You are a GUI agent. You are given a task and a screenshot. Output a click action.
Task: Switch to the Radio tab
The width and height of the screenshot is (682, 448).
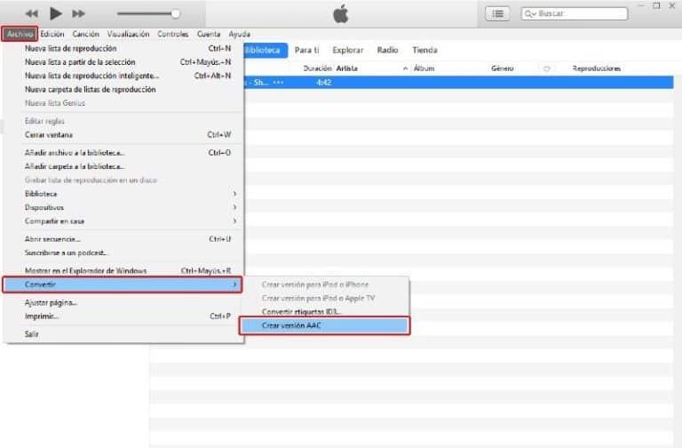tap(387, 50)
